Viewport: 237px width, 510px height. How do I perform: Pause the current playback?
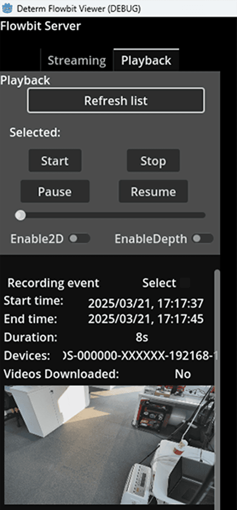(55, 191)
